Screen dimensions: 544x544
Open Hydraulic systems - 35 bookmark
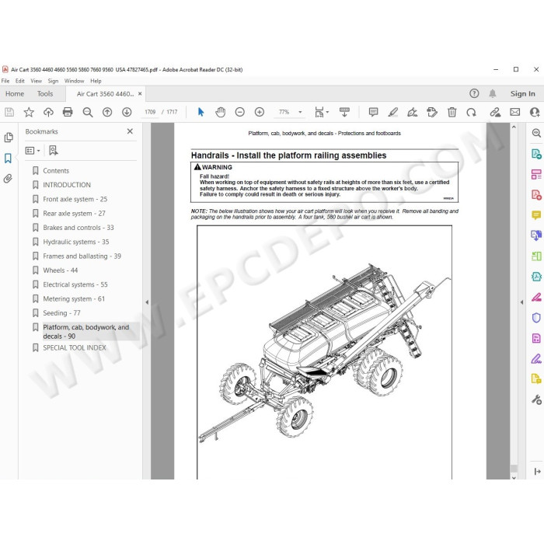click(76, 242)
